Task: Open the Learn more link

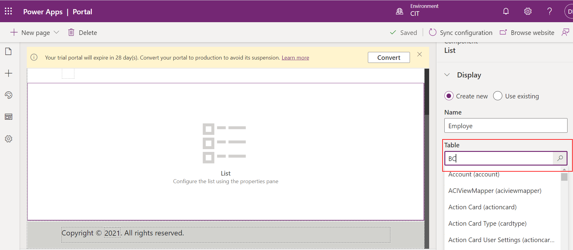Action: tap(295, 58)
